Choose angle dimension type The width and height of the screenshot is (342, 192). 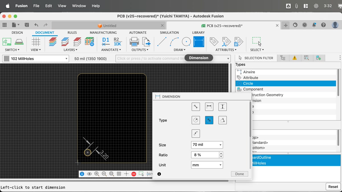pyautogui.click(x=223, y=120)
